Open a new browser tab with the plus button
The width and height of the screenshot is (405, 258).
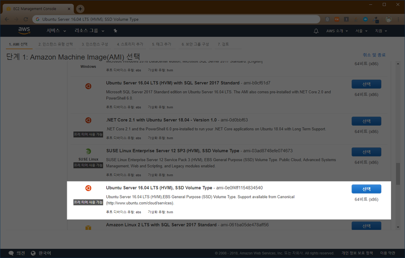(80, 9)
